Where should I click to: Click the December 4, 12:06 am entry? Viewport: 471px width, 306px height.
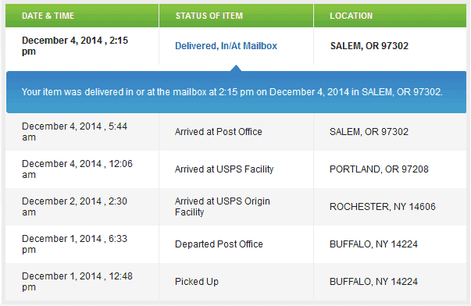(x=77, y=169)
